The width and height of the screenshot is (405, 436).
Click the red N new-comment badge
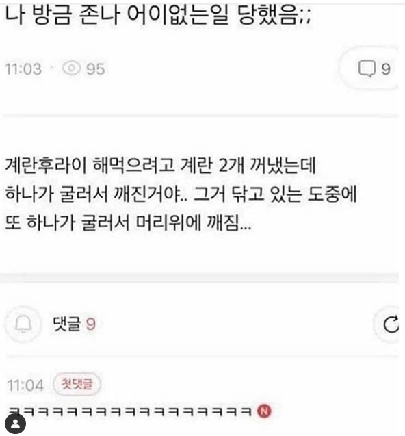click(264, 411)
